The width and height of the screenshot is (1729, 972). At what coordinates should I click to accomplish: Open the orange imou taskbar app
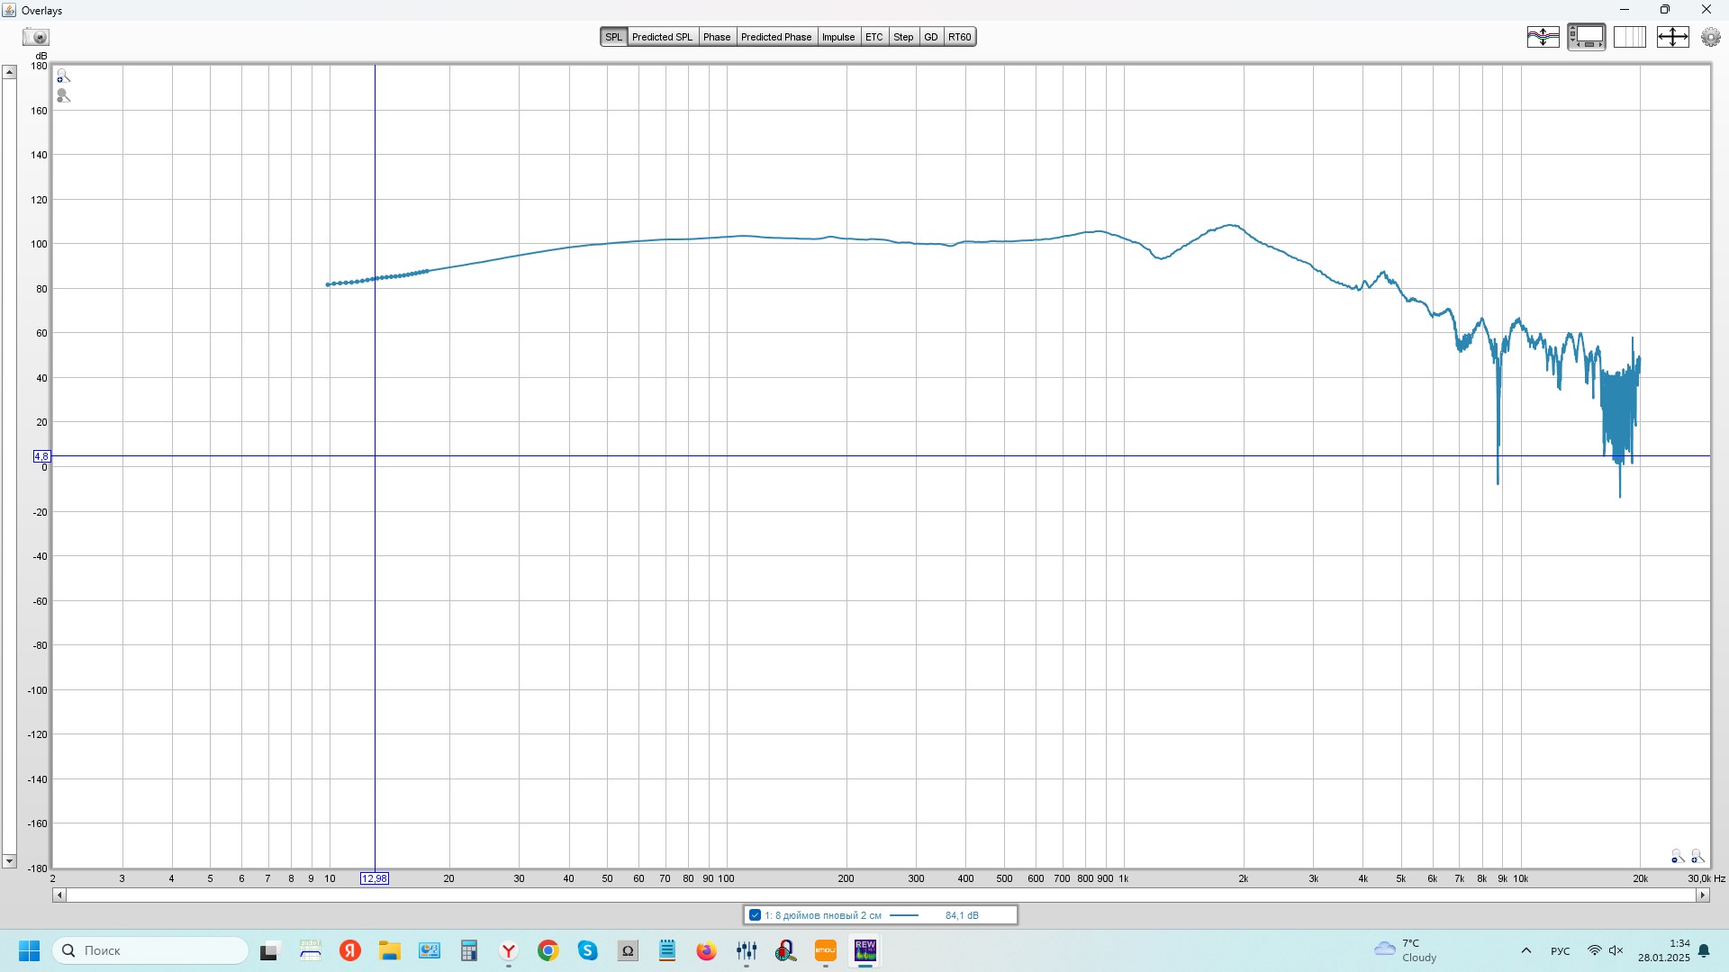click(826, 950)
